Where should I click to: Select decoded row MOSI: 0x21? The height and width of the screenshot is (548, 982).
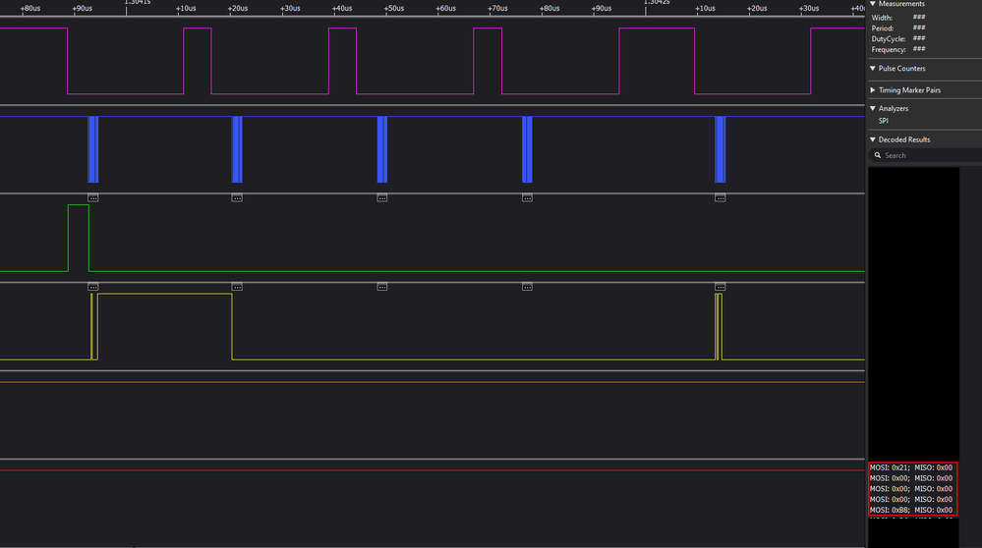[x=911, y=467]
